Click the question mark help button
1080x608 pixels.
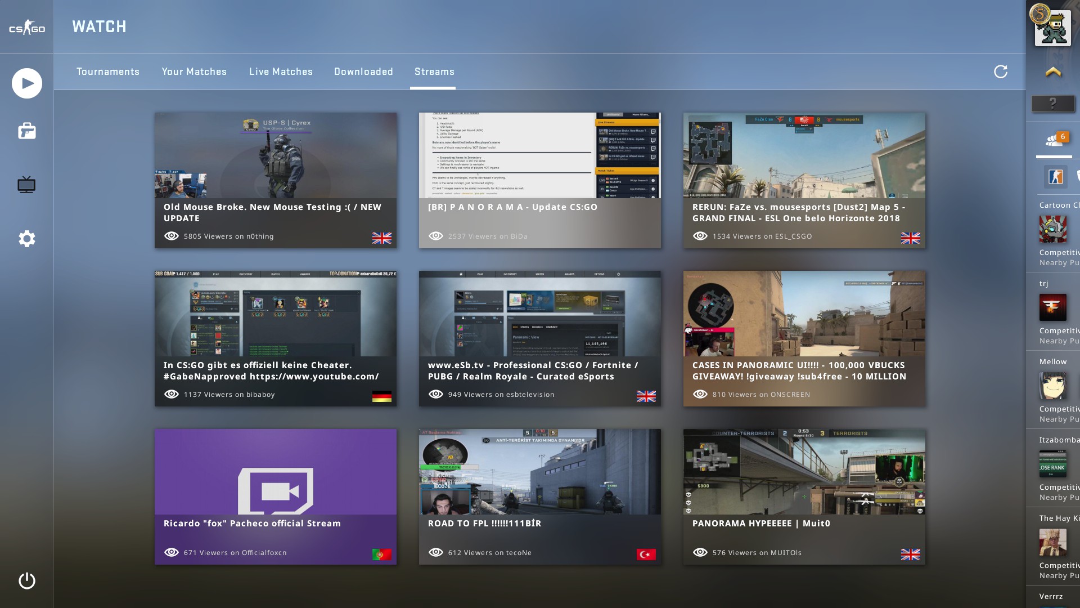1053,104
